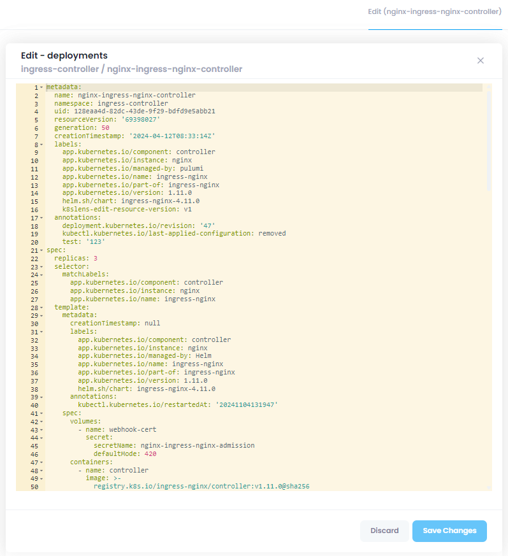This screenshot has height=556, width=508.
Task: Collapse the labels fold on line 8
Action: (41, 145)
